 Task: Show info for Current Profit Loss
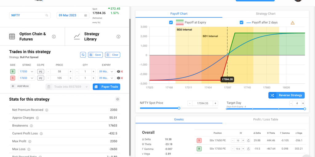click(41, 134)
